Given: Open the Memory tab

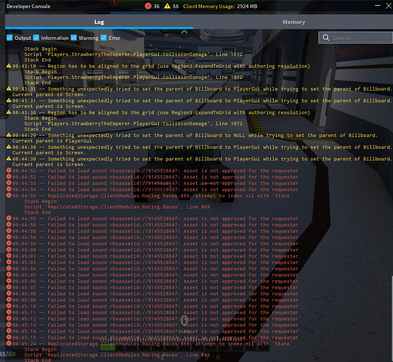Looking at the screenshot, I should pos(293,22).
